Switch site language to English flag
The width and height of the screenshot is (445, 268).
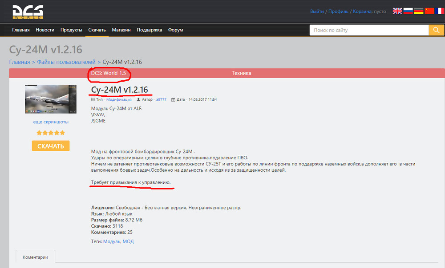(x=397, y=11)
